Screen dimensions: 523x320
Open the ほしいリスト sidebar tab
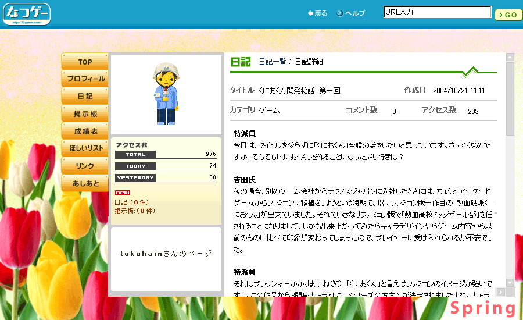(x=85, y=148)
